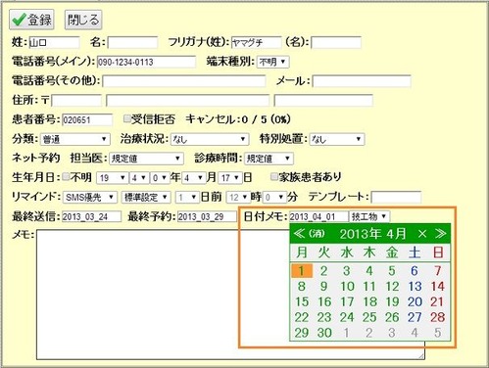Click the 姓 surname field
This screenshot has width=489, height=368.
coord(54,43)
